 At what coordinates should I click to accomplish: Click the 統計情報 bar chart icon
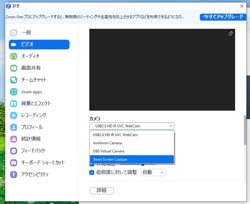[x=14, y=139]
